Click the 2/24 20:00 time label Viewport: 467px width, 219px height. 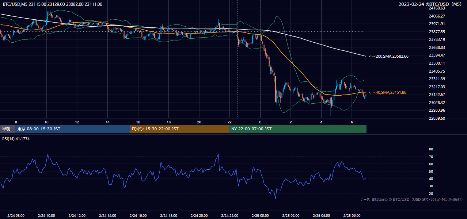pos(199,215)
